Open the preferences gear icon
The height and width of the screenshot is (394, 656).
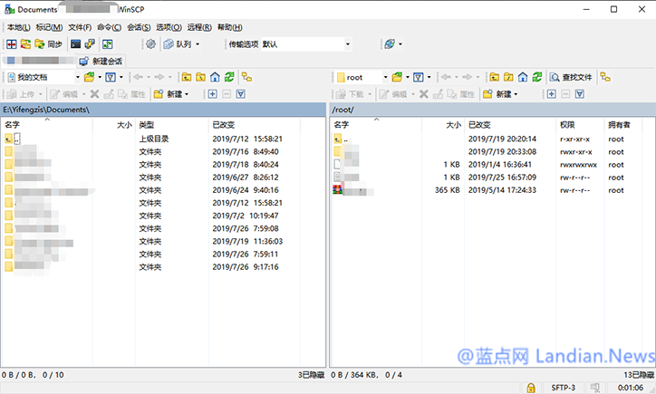tap(150, 43)
